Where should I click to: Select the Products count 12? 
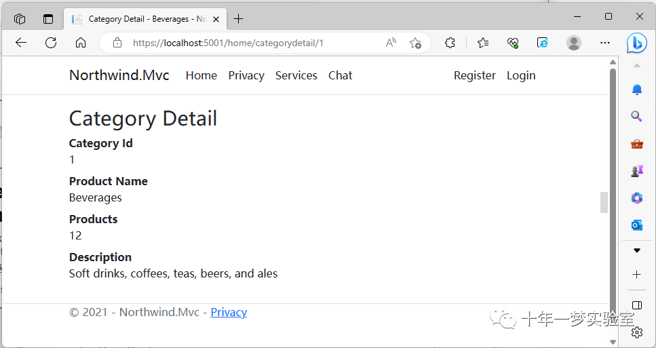coord(75,235)
